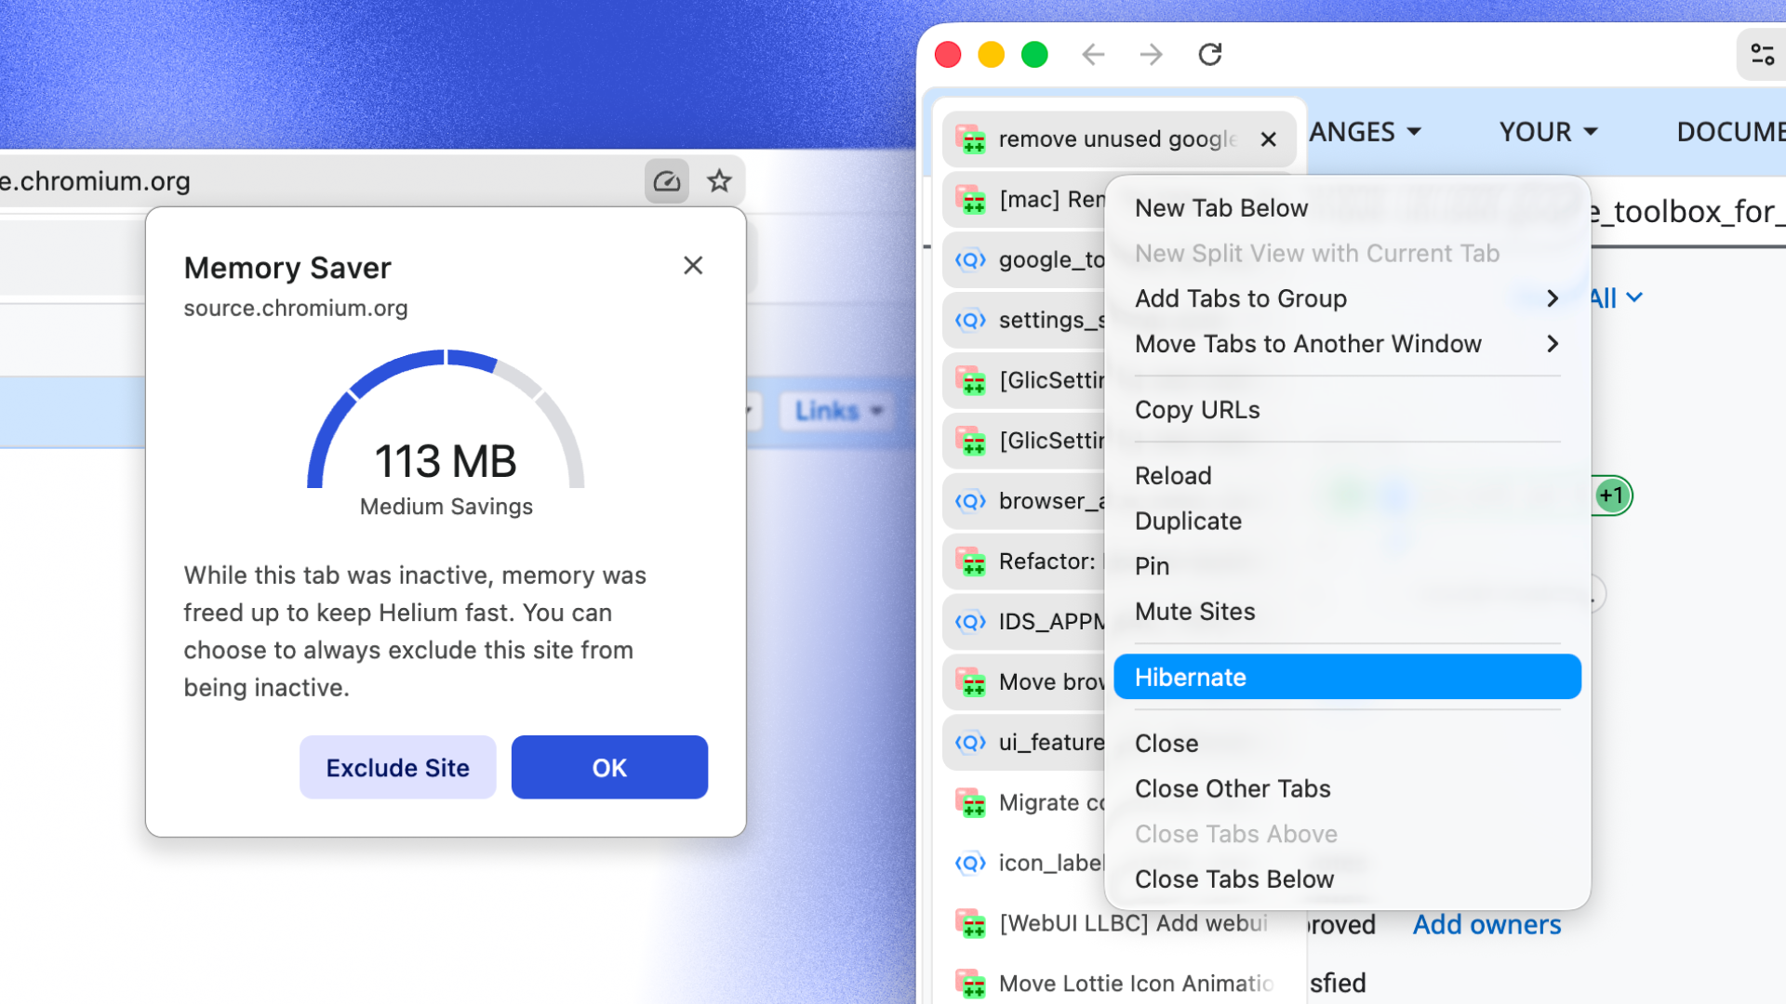Click the 'icon_label' tab favicon
The height and width of the screenshot is (1004, 1786).
coord(971,864)
